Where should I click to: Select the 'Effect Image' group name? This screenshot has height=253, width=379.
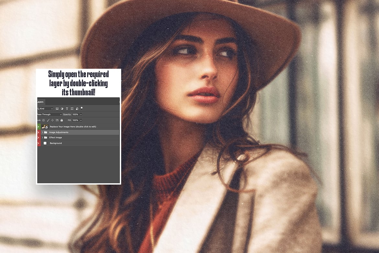(x=56, y=138)
